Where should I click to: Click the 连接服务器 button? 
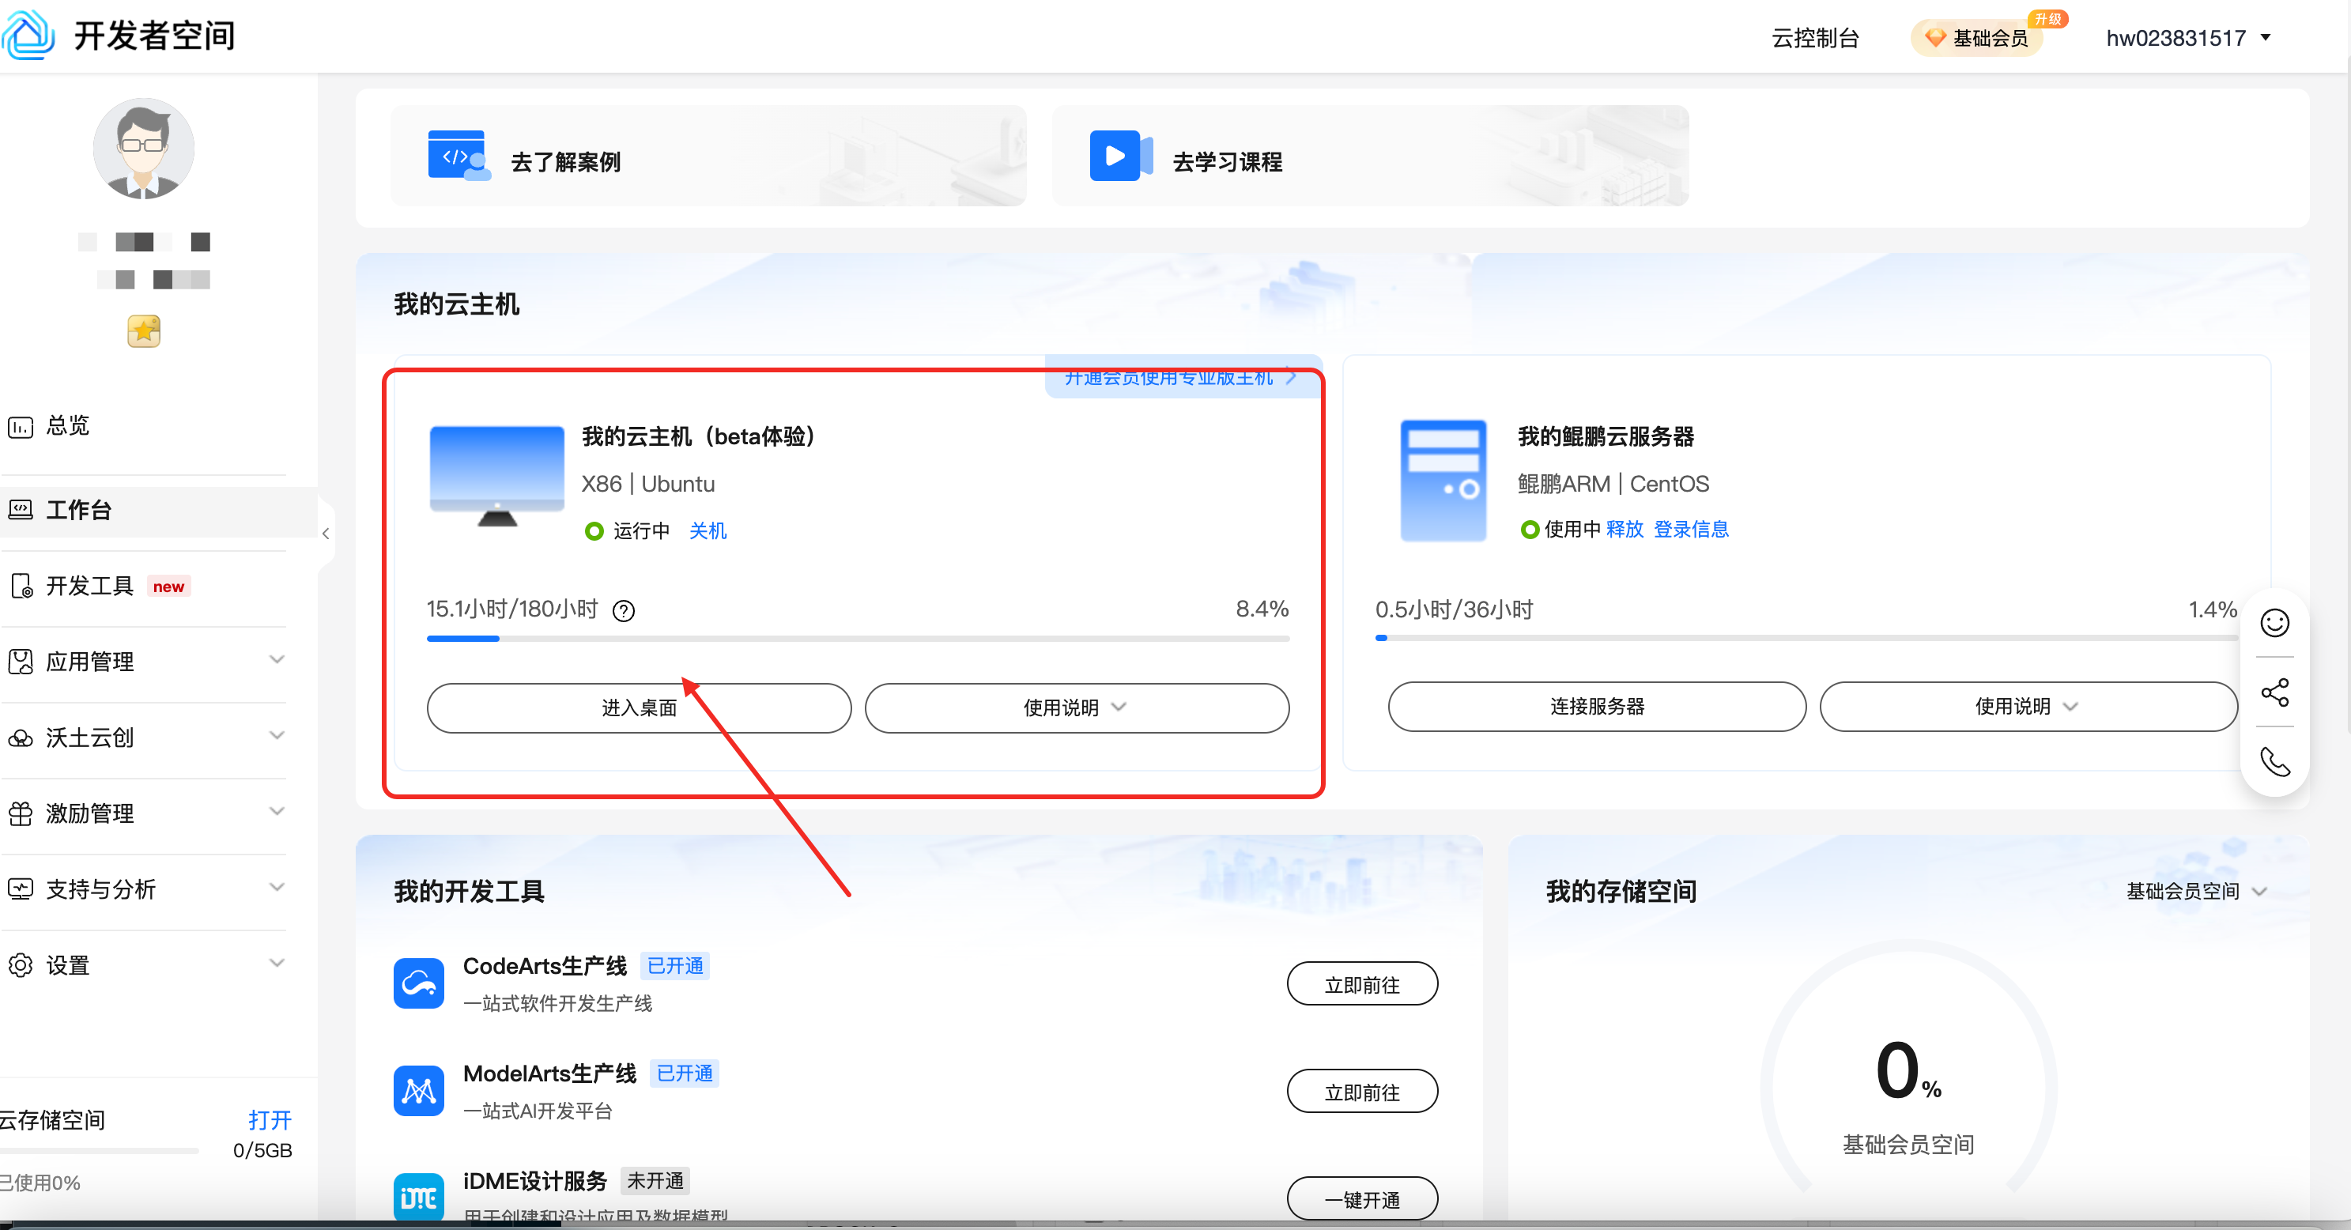coord(1596,706)
